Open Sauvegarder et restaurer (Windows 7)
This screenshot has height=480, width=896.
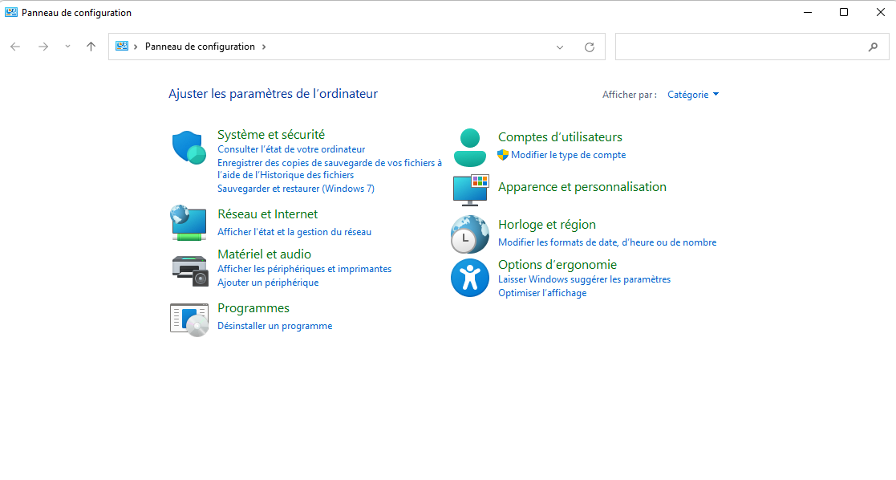[295, 188]
